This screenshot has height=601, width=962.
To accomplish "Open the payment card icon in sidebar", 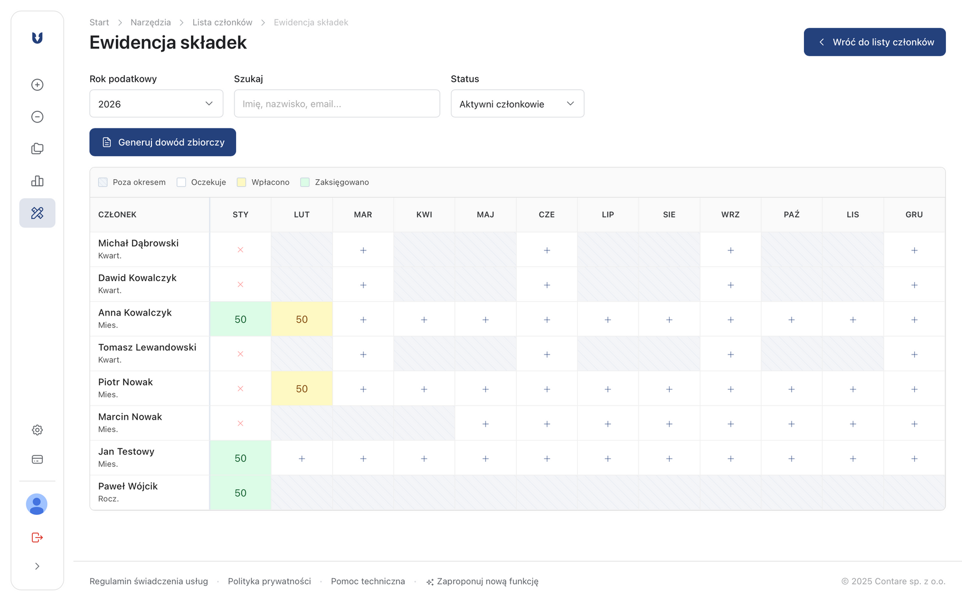I will tap(37, 460).
